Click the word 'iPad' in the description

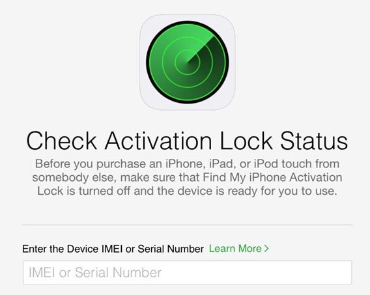tap(223, 163)
